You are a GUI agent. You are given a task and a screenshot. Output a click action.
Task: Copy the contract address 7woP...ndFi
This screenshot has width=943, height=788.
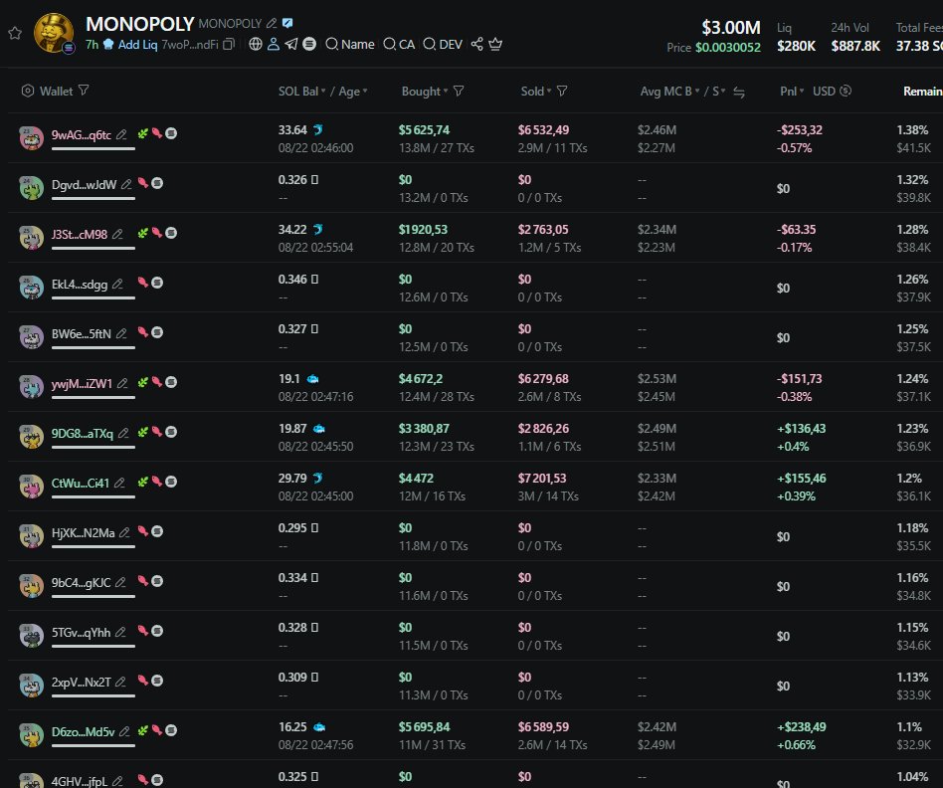click(229, 45)
